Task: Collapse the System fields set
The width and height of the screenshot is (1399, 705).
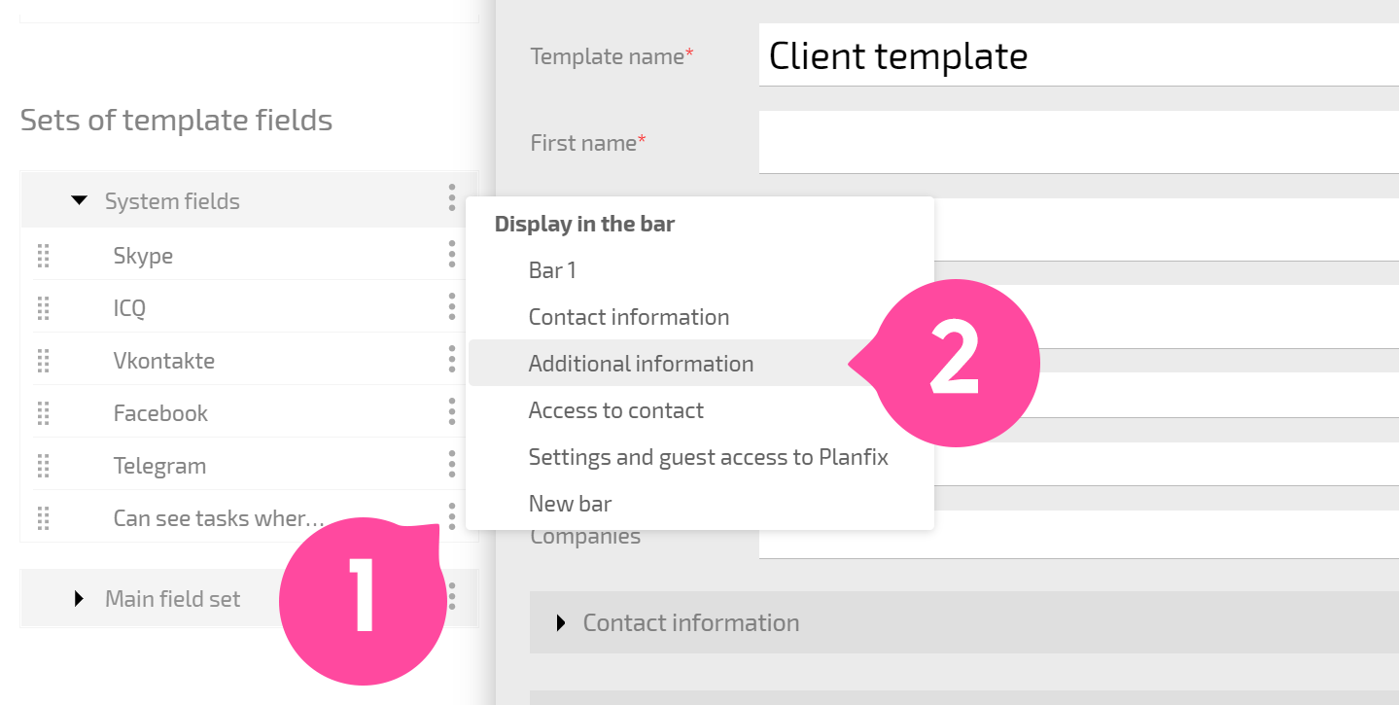Action: pyautogui.click(x=79, y=201)
